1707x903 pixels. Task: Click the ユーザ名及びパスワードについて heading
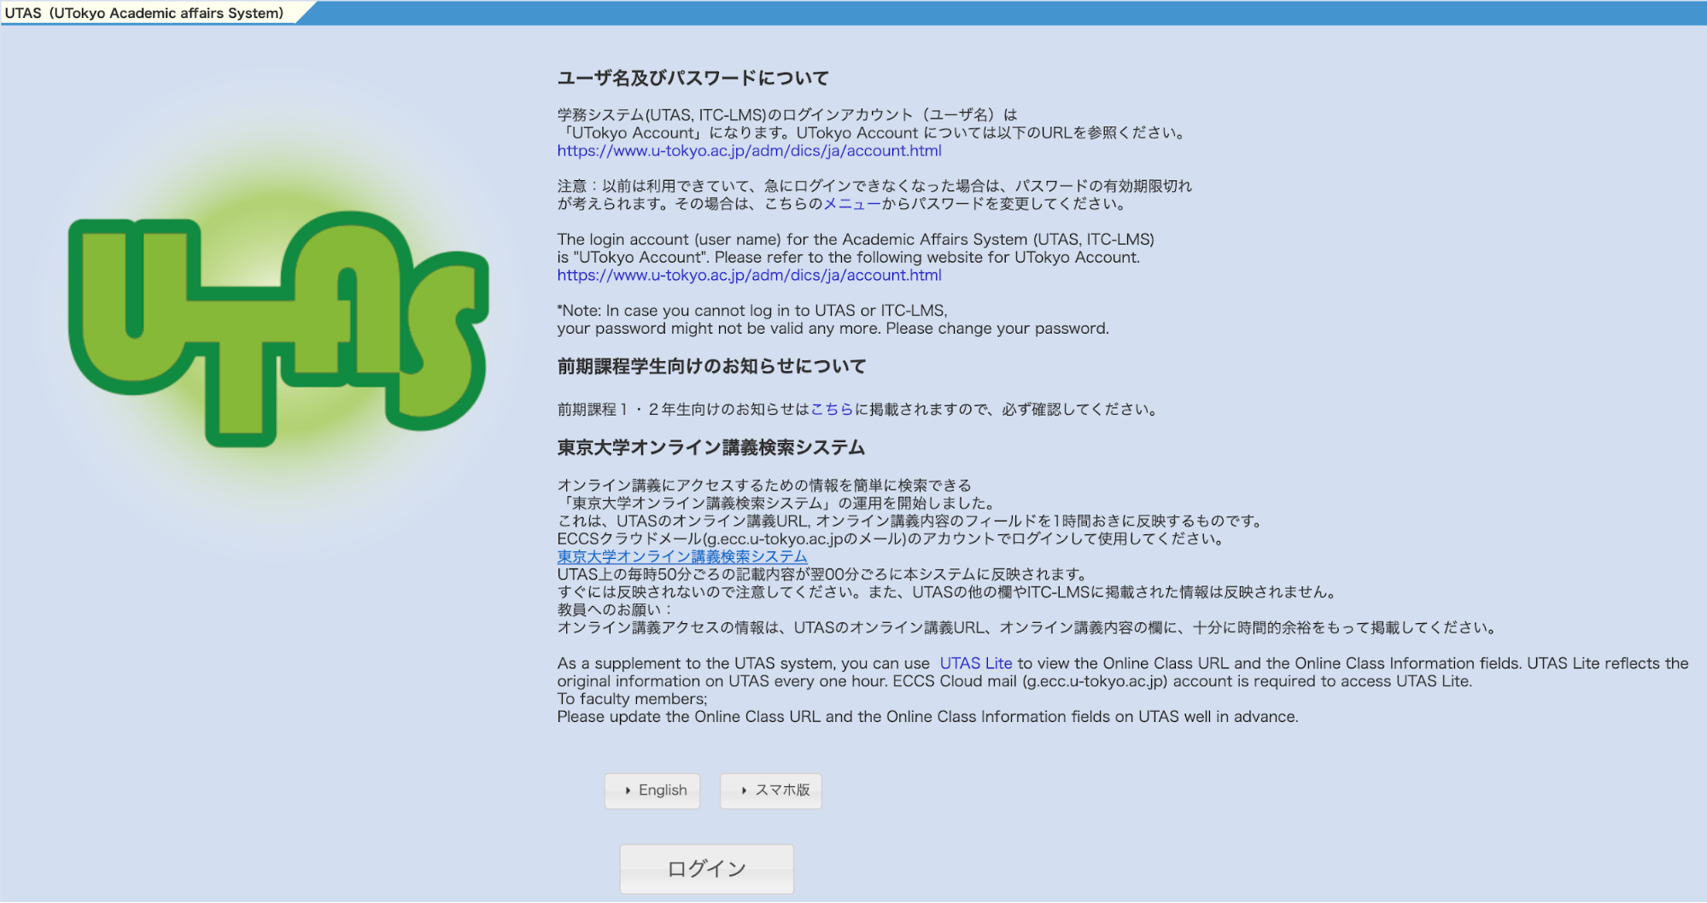click(693, 79)
